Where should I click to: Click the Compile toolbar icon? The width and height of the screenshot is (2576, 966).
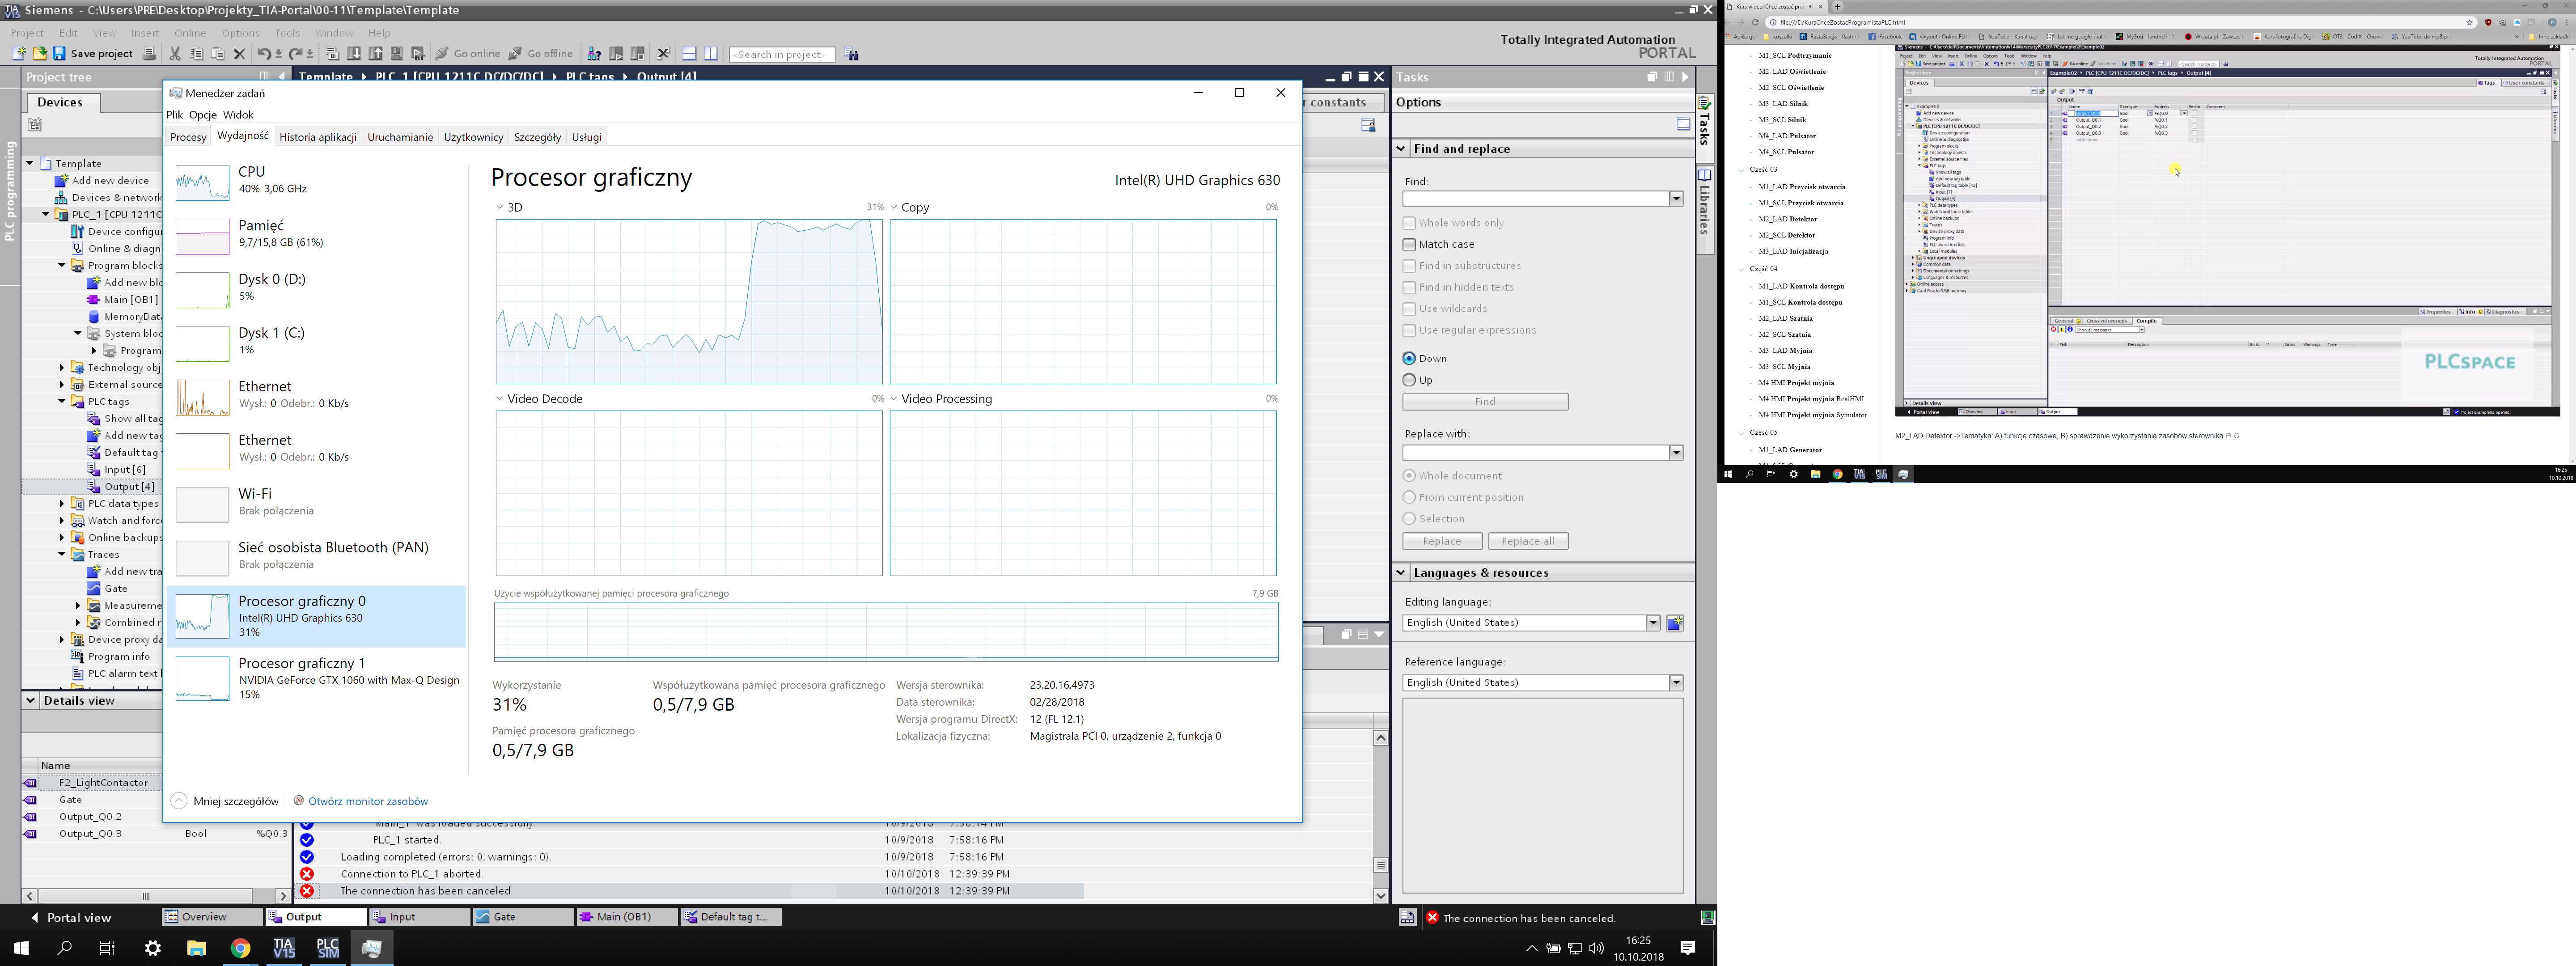[332, 54]
